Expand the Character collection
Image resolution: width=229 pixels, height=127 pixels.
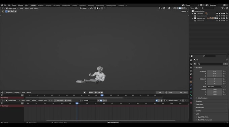(x=193, y=13)
